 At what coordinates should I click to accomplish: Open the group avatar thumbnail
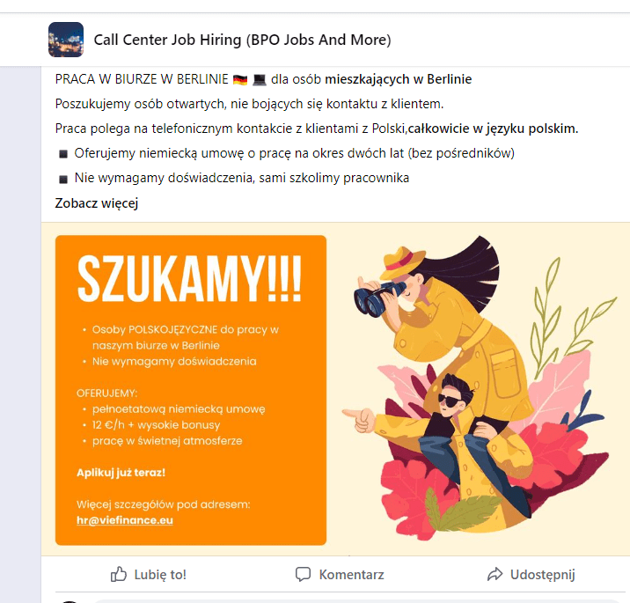(x=66, y=40)
